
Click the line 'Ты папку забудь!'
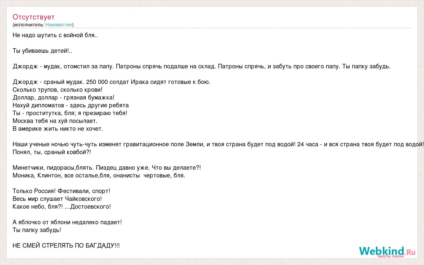pyautogui.click(x=37, y=230)
